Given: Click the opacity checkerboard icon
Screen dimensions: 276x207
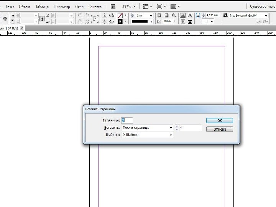Looking at the screenshot, I should (x=159, y=21).
